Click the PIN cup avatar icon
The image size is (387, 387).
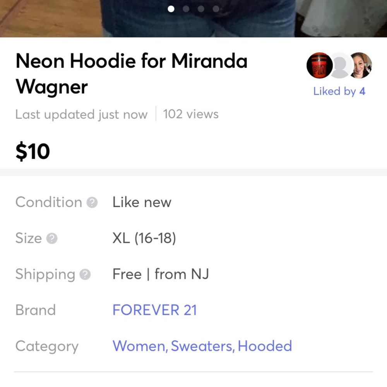click(x=320, y=65)
